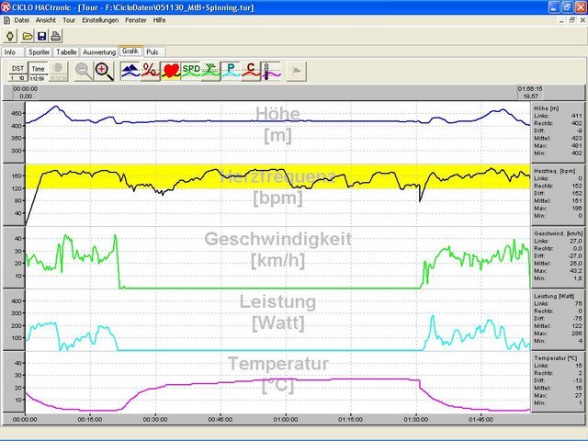Close the inner tour document window
Viewport: 588px width, 441px height.
pyautogui.click(x=582, y=20)
